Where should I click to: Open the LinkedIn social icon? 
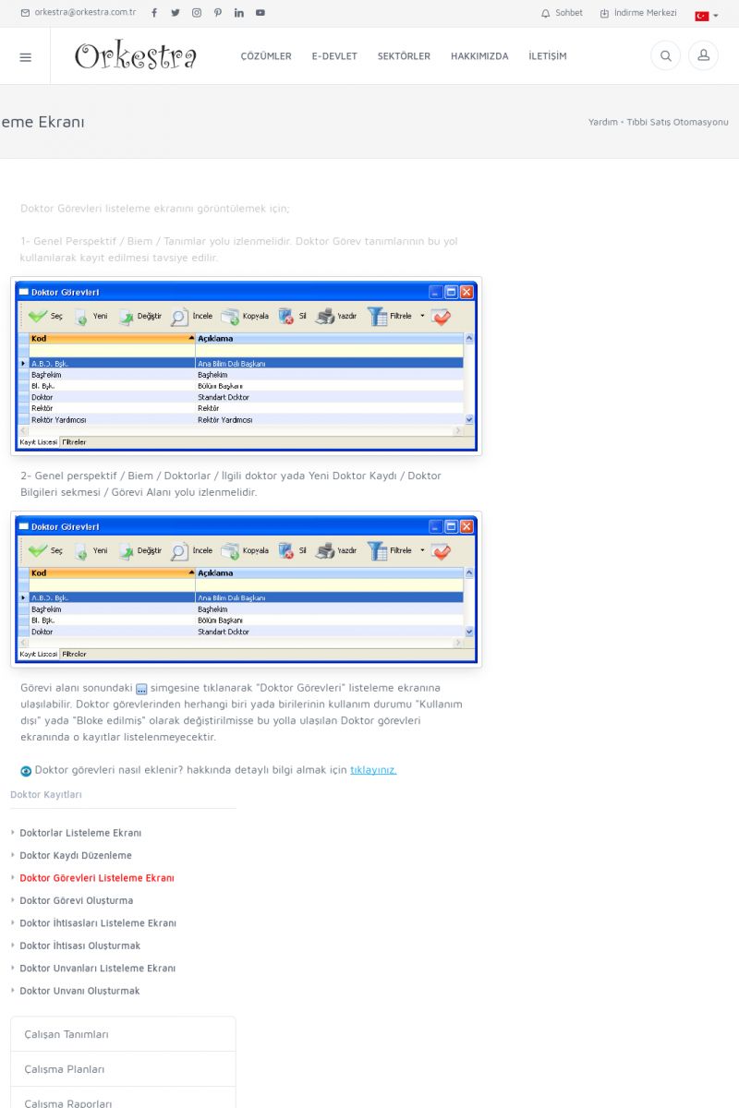pyautogui.click(x=239, y=13)
